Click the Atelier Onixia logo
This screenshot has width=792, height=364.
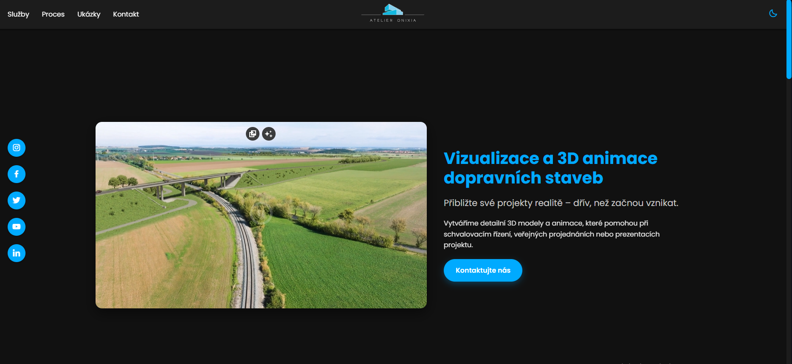coord(393,13)
